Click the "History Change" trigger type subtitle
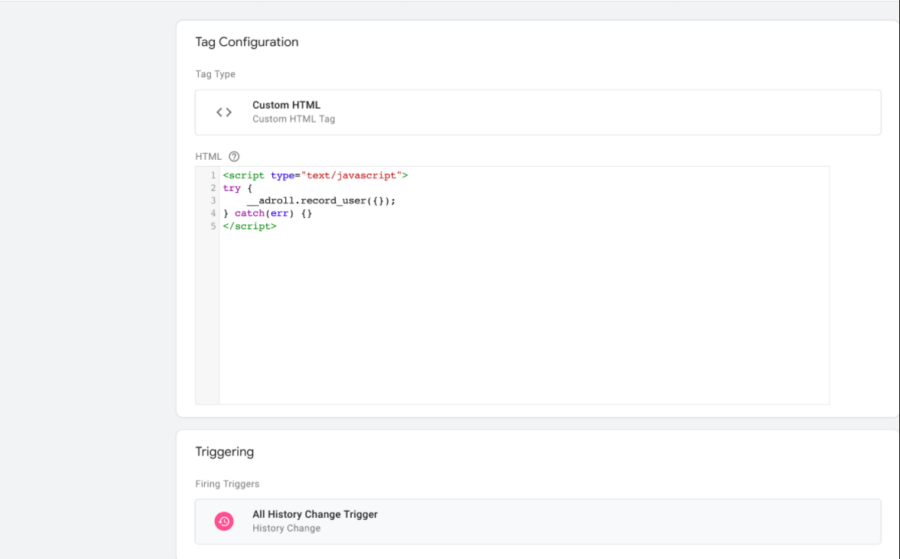900x559 pixels. (286, 528)
